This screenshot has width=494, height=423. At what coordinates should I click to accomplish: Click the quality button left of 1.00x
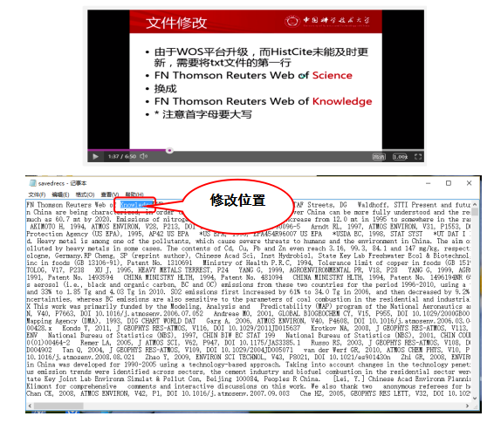tap(379, 157)
